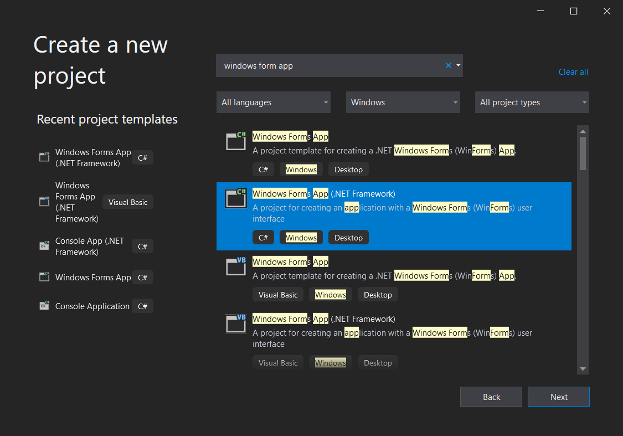The height and width of the screenshot is (436, 623).
Task: Select C# Windows Forms App (.NET Framework) title
Action: [324, 193]
